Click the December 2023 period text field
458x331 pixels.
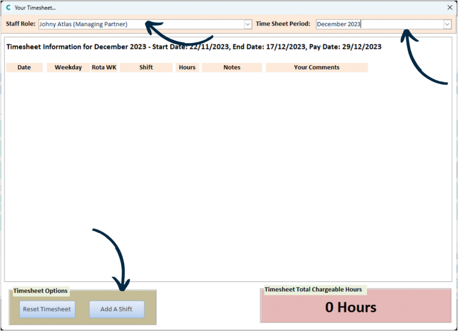[x=379, y=24]
